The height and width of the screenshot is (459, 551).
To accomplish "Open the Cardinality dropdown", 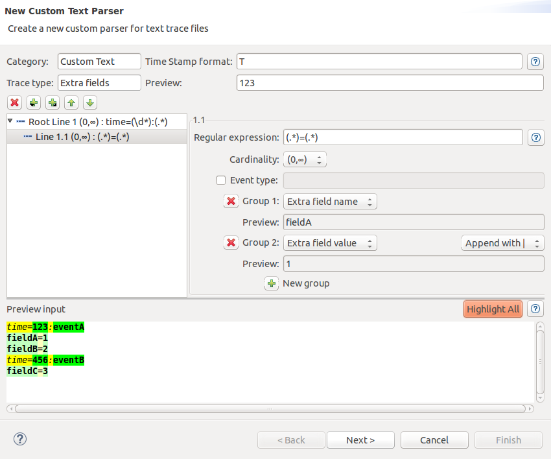I will 305,159.
